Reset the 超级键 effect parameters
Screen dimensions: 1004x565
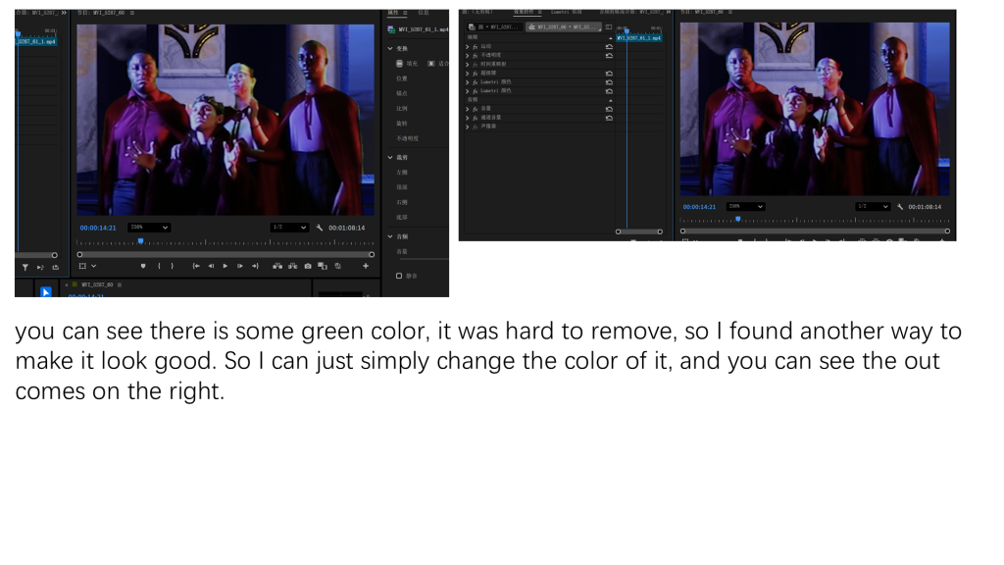609,73
